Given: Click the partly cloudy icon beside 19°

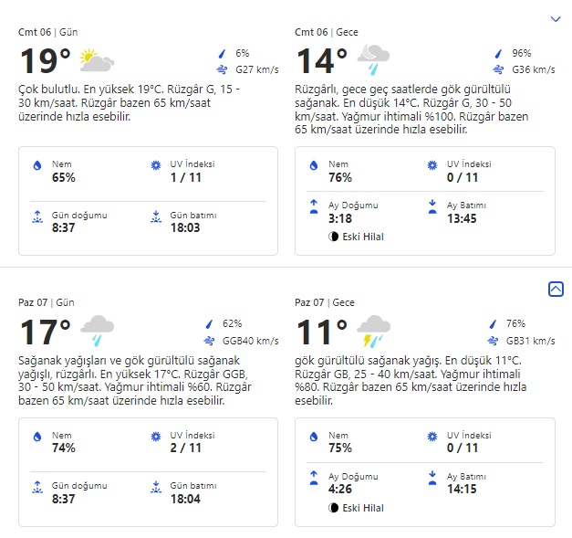Looking at the screenshot, I should [x=96, y=62].
